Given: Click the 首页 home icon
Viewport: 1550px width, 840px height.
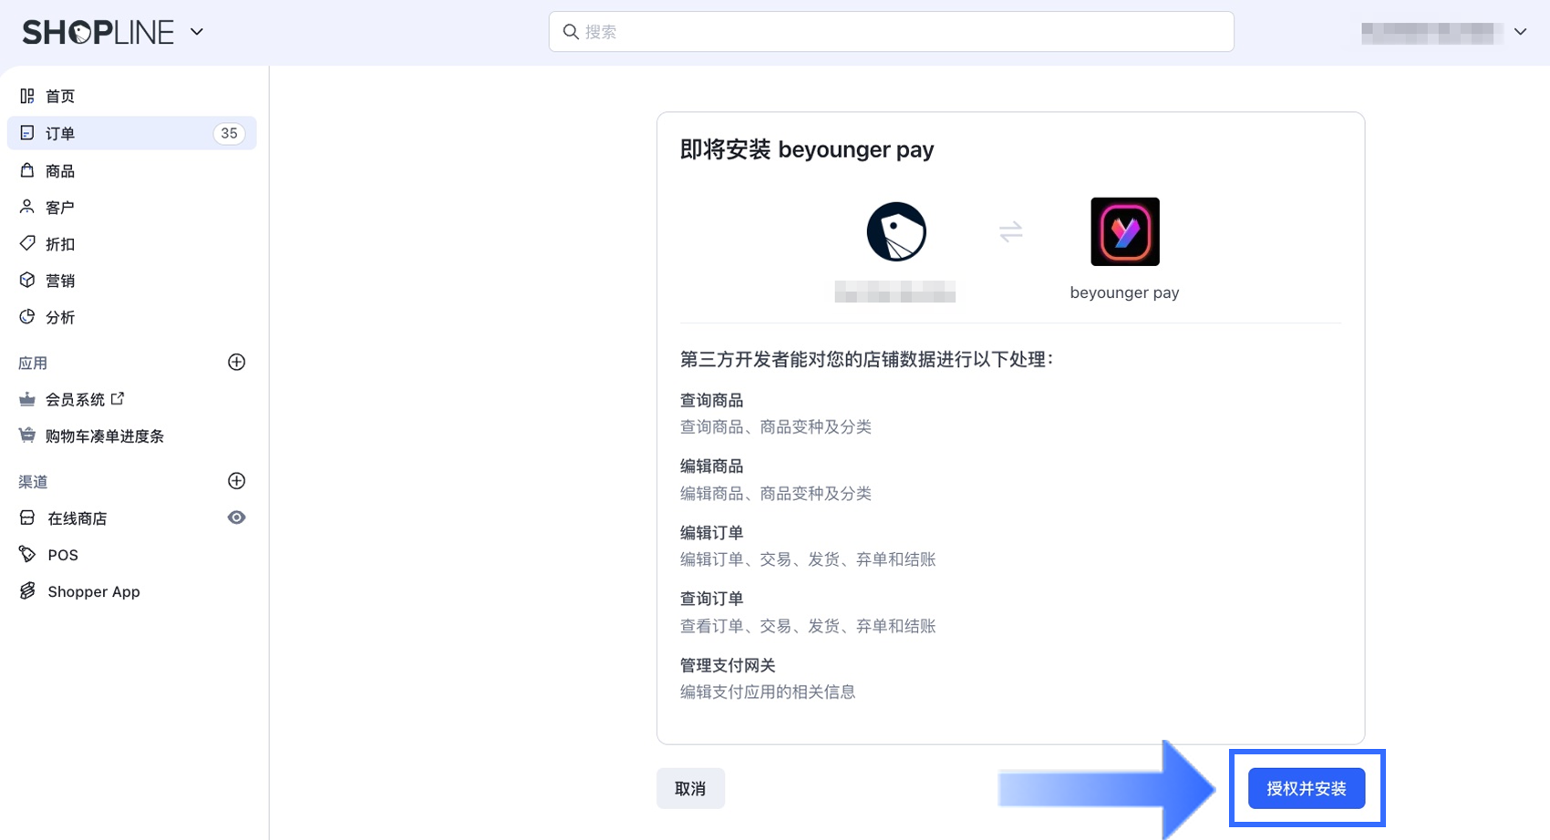Looking at the screenshot, I should click(27, 96).
